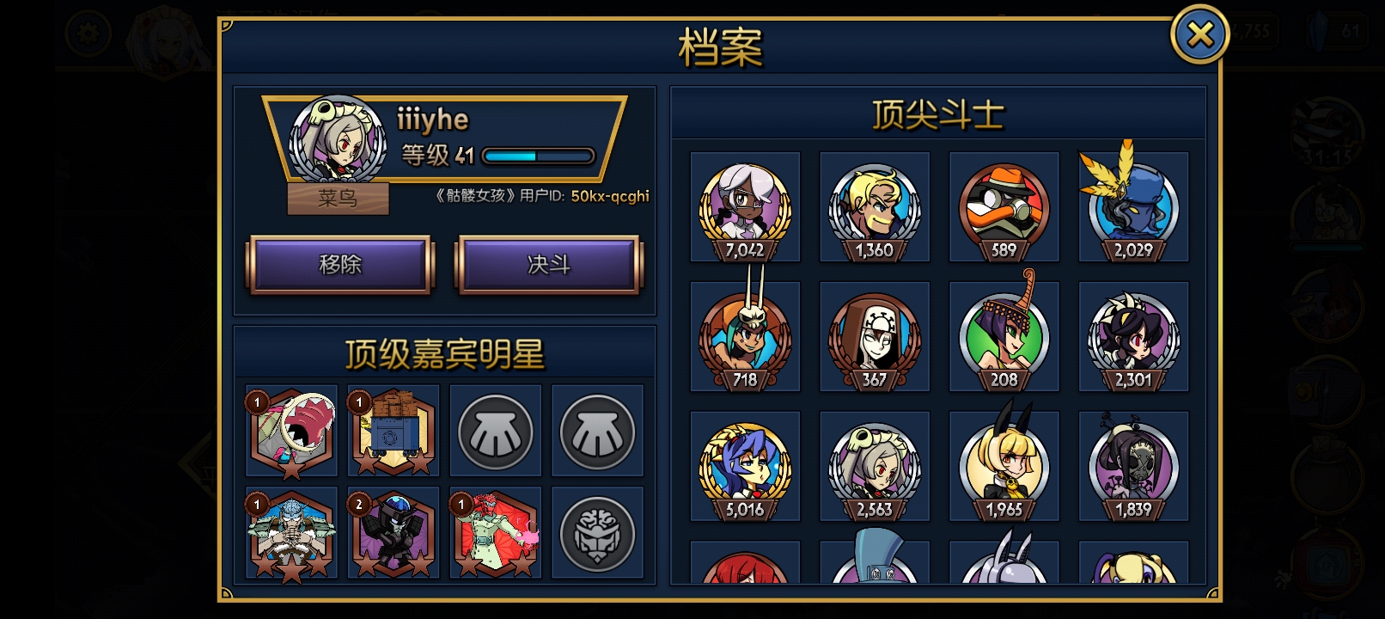1385x619 pixels.
Task: Click the 决斗 duel button
Action: click(x=548, y=265)
